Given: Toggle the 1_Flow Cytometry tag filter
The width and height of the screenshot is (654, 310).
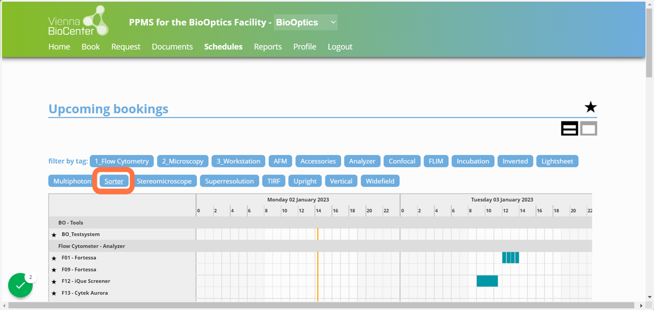Looking at the screenshot, I should pos(122,161).
